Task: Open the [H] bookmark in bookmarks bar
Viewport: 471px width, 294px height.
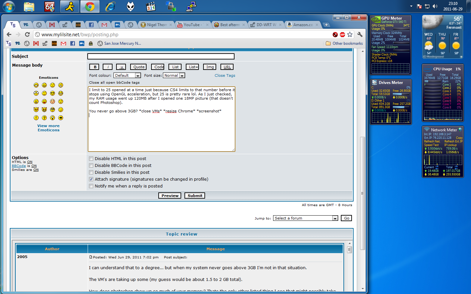Action: (36, 43)
